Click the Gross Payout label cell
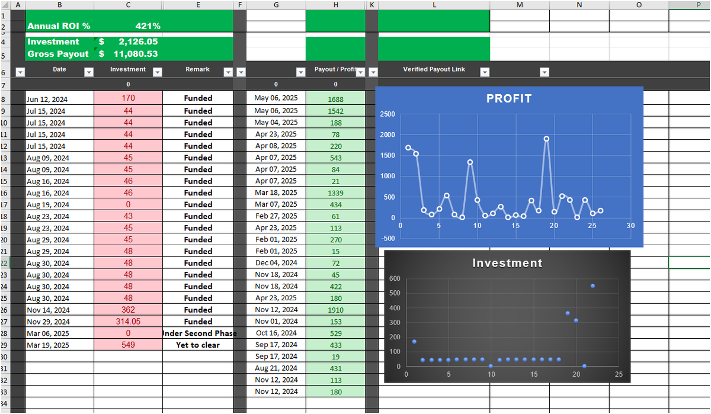The image size is (711, 414). [59, 54]
